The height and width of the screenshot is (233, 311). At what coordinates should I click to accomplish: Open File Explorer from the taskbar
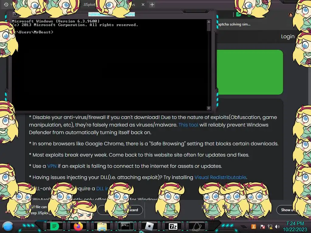point(102,226)
